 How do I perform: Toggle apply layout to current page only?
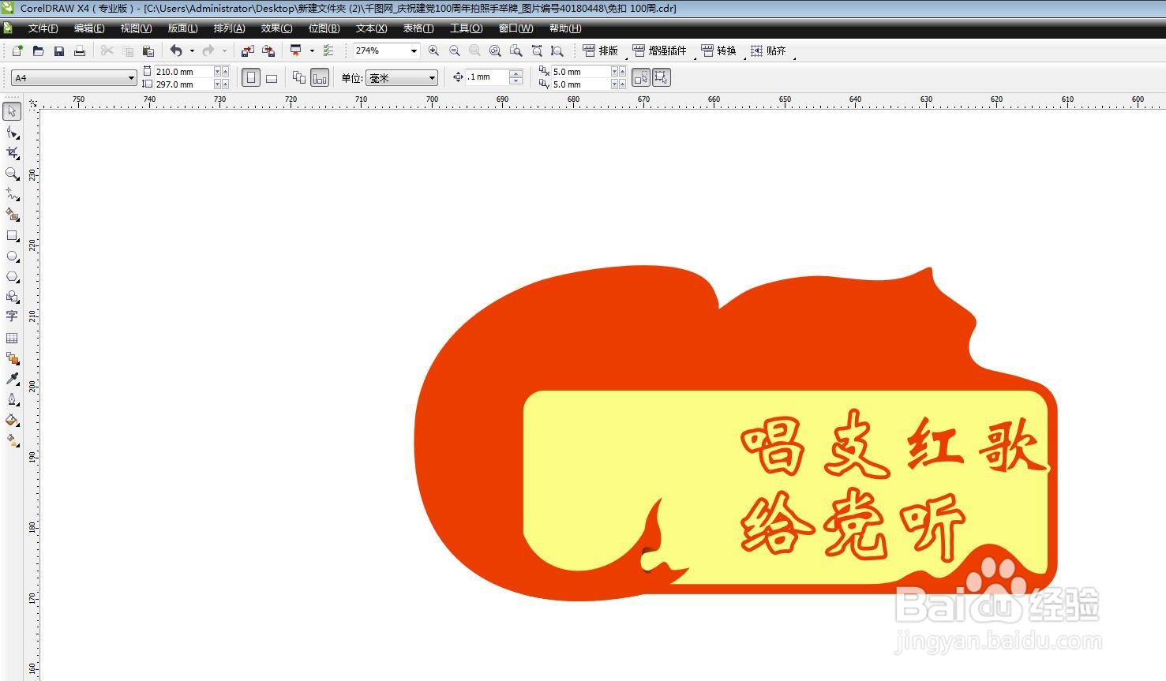(320, 78)
